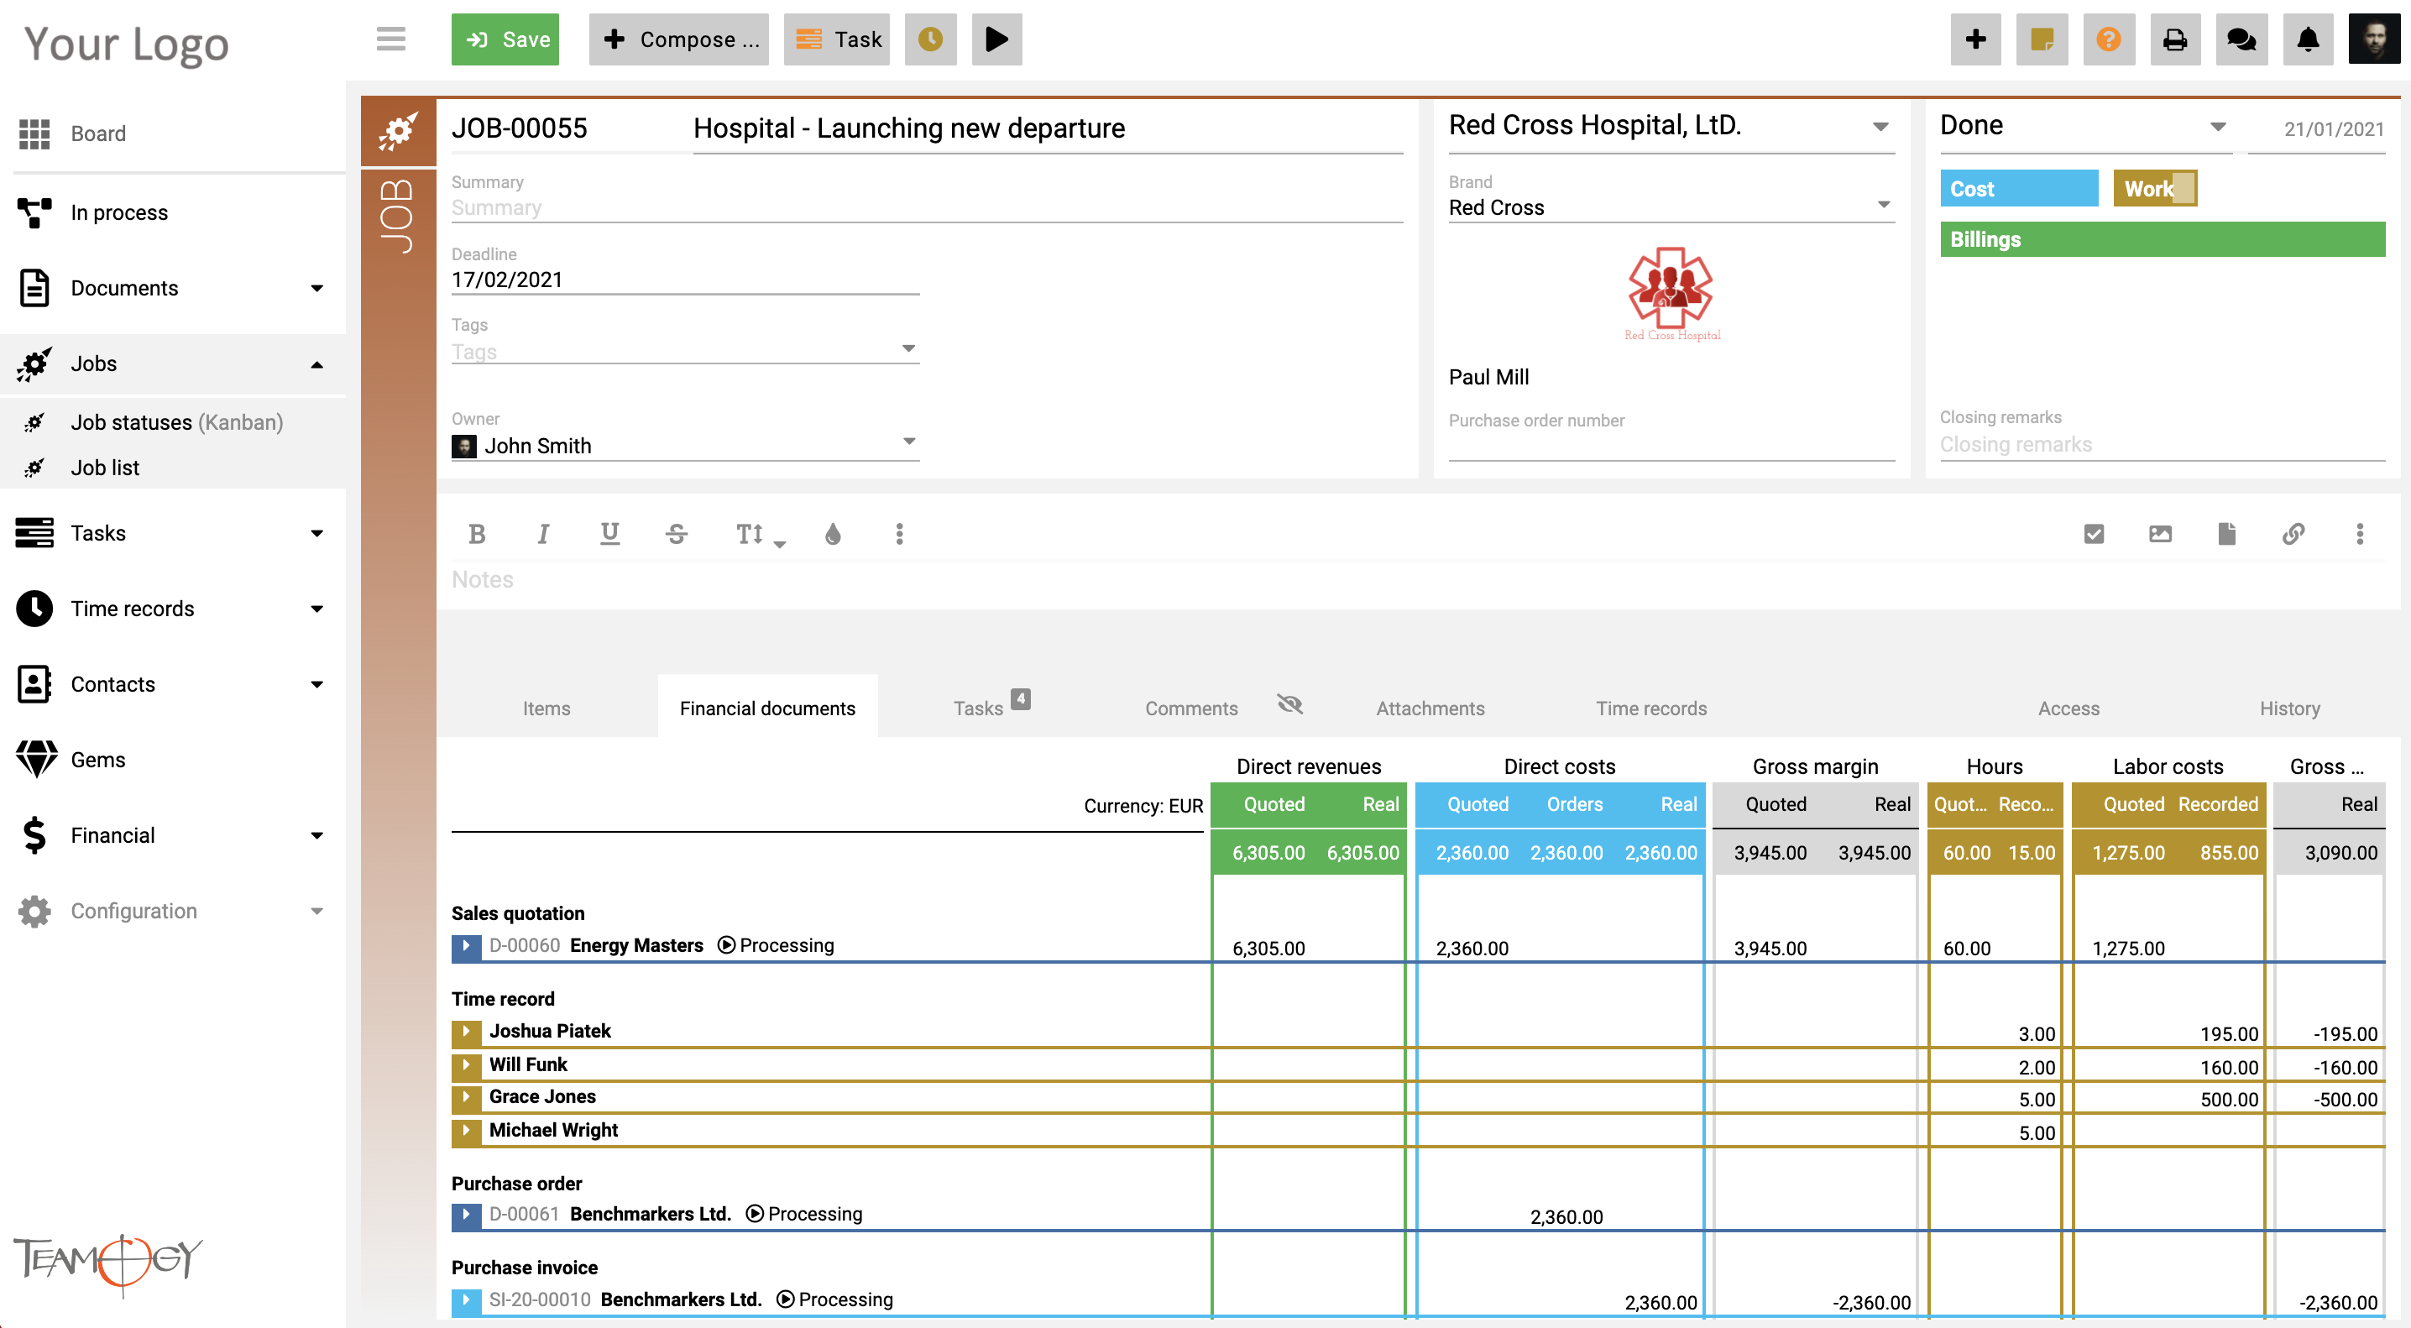
Task: Expand the D-00060 Energy Masters row
Action: (x=465, y=946)
